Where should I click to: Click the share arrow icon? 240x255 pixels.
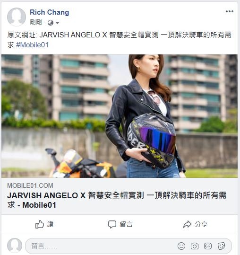(x=187, y=224)
